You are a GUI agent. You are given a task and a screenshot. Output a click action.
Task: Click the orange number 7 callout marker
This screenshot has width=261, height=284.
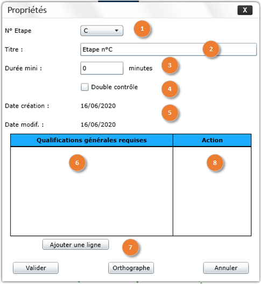pyautogui.click(x=130, y=247)
